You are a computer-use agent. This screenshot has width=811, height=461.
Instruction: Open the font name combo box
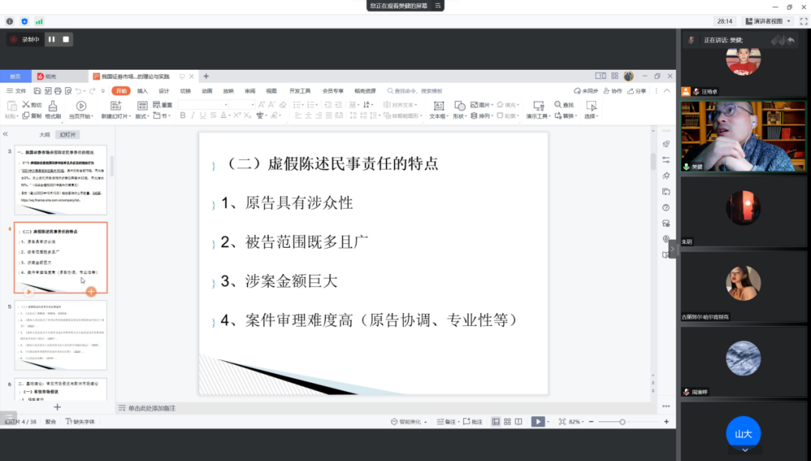[x=204, y=105]
